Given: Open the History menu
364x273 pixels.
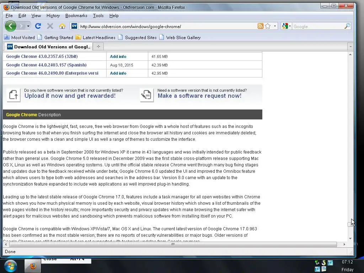Looking at the screenshot, I should [53, 16].
